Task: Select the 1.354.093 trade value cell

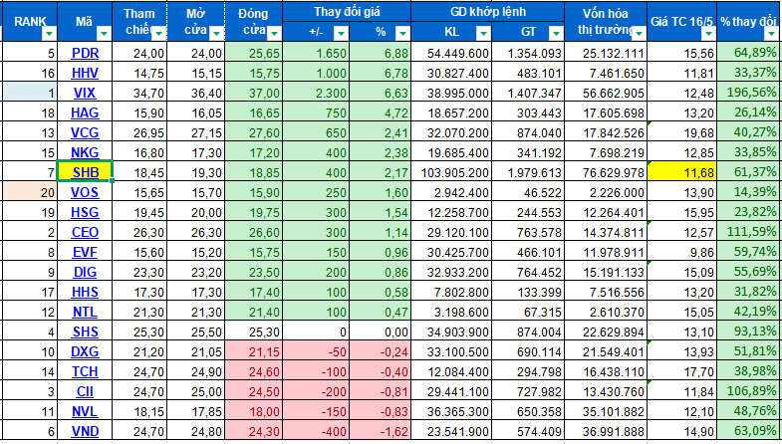Action: (528, 53)
